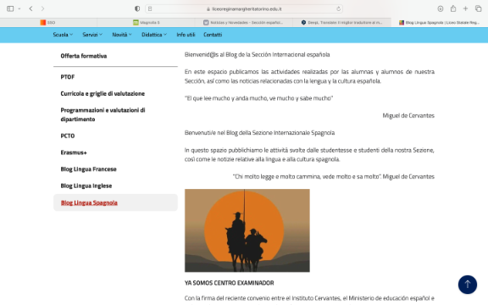Open Offerta formativa sidebar heading
This screenshot has height=305, width=488.
pos(84,56)
